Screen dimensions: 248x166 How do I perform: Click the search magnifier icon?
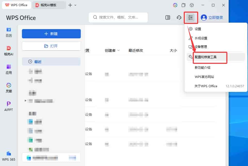[x=95, y=17]
